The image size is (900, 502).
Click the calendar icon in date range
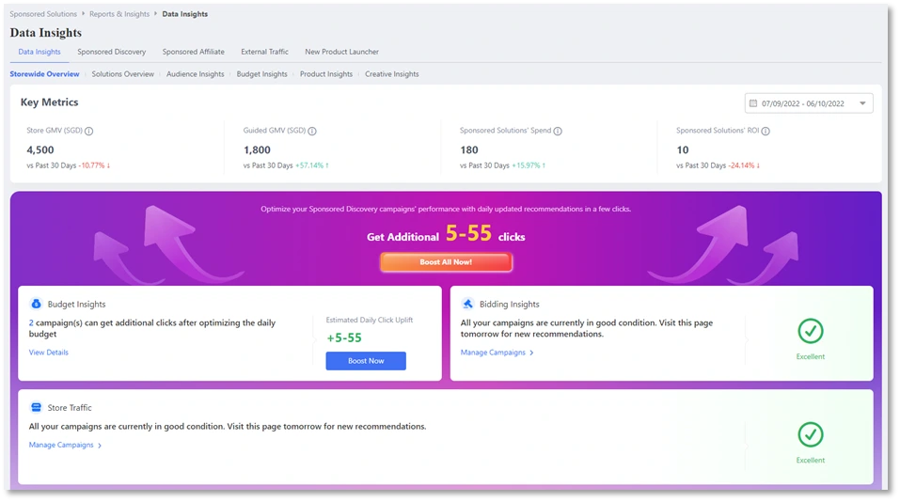pos(754,103)
